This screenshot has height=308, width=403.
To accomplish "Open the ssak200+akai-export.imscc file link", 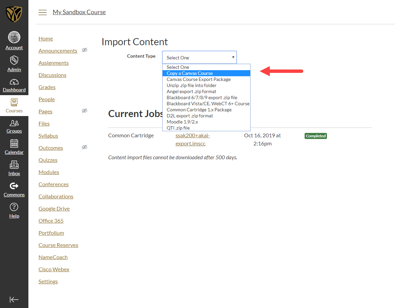I will point(192,140).
